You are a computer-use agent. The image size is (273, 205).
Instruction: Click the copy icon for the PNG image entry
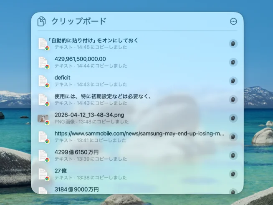point(233,118)
